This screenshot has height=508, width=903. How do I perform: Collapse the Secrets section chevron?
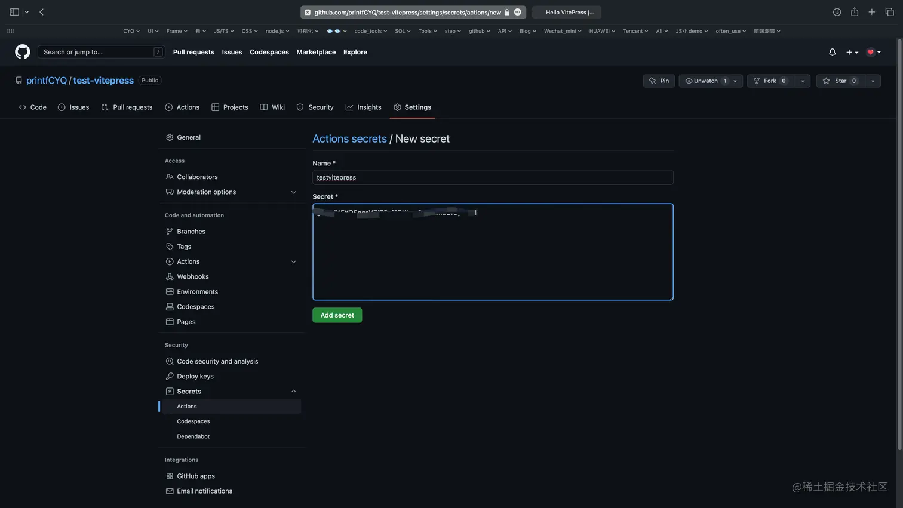click(x=293, y=392)
